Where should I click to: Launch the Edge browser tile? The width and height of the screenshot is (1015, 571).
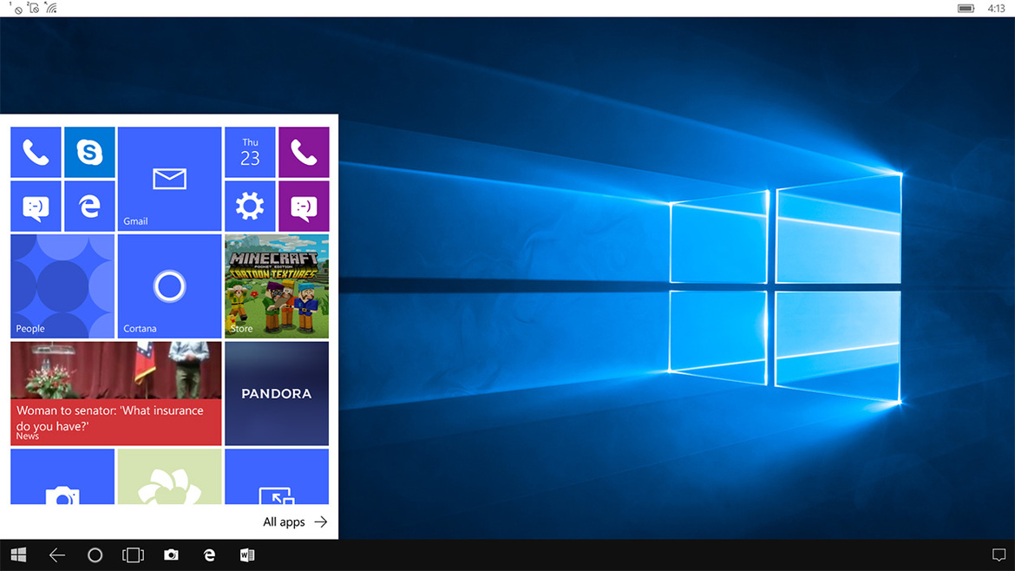pyautogui.click(x=89, y=206)
